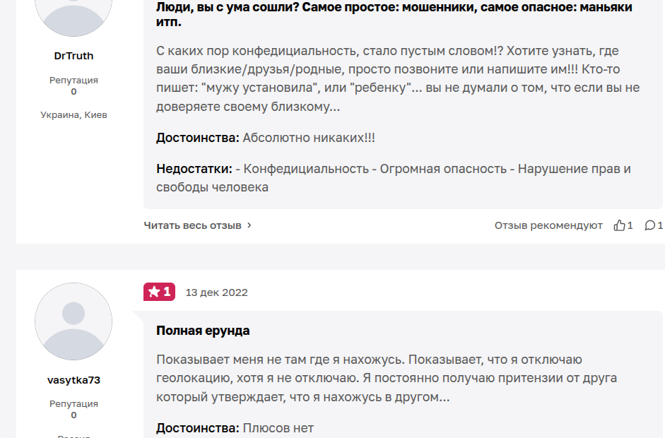Viewport: 665px width, 438px height.
Task: Click the "Достоинства: Плюсов нет" line
Action: pos(235,428)
